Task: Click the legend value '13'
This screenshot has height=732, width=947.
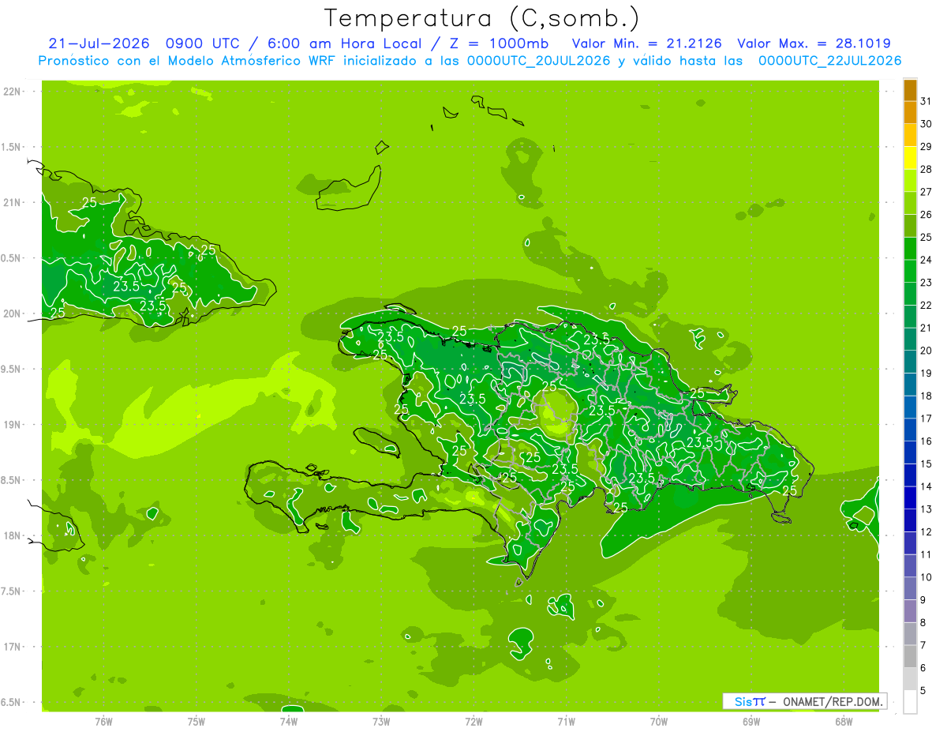Action: (926, 509)
